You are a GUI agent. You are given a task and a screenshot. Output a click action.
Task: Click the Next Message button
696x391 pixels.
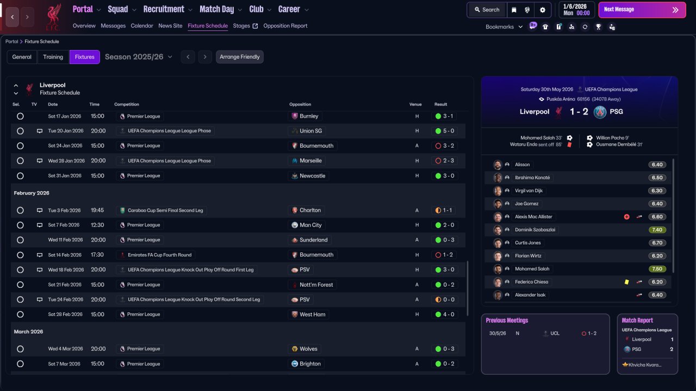642,10
